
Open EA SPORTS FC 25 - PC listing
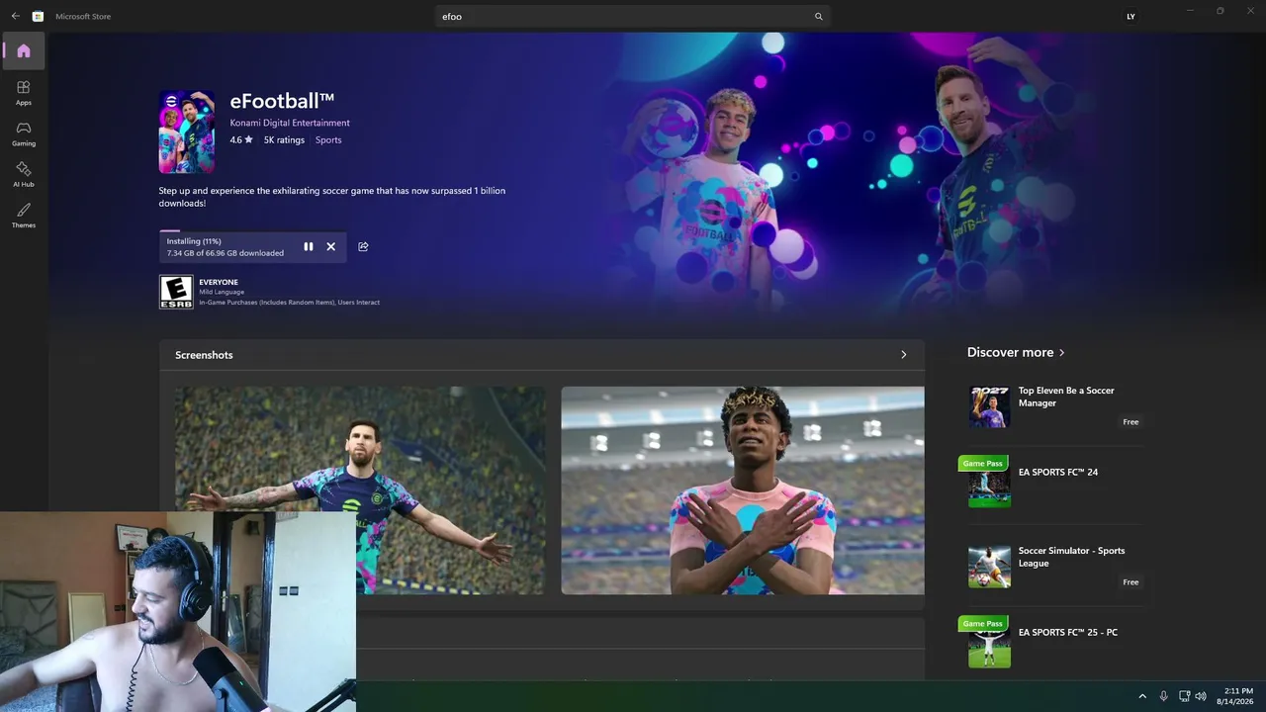[x=1068, y=633]
